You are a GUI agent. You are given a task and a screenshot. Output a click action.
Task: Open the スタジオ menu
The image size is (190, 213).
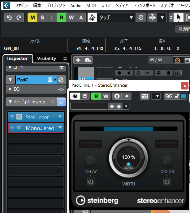(x=167, y=6)
